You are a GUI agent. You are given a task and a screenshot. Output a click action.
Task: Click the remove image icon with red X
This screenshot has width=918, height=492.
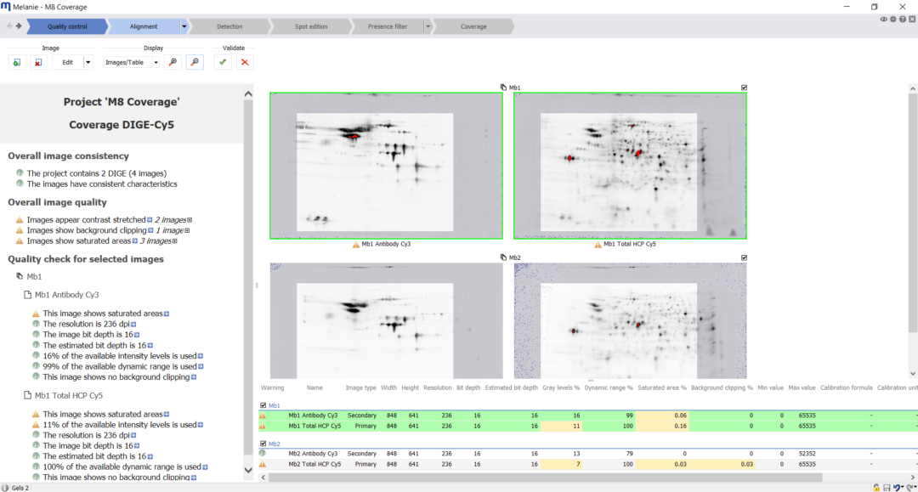point(38,62)
